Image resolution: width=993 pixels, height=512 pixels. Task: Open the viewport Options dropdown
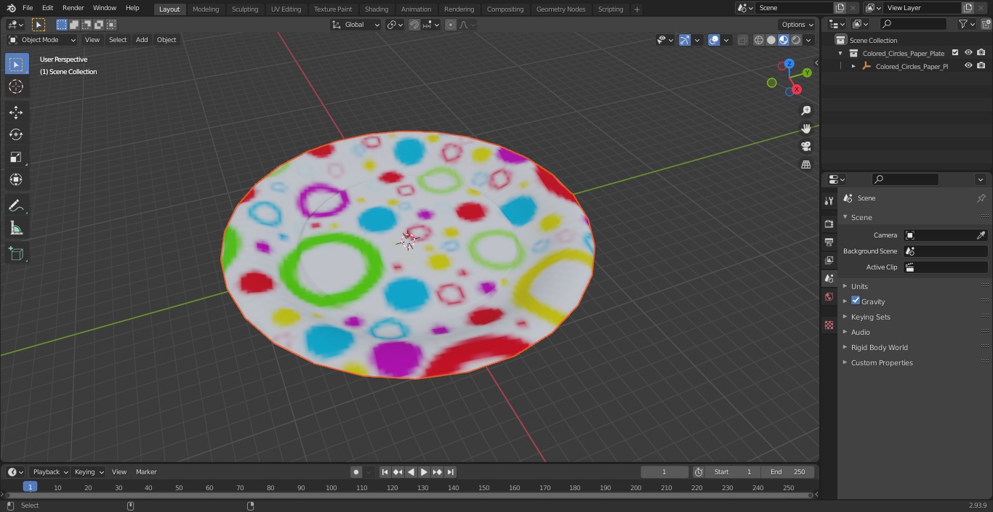pos(797,25)
